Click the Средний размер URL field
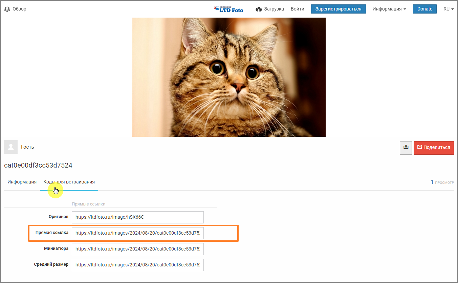Screen dimensions: 458x283 (x=138, y=265)
